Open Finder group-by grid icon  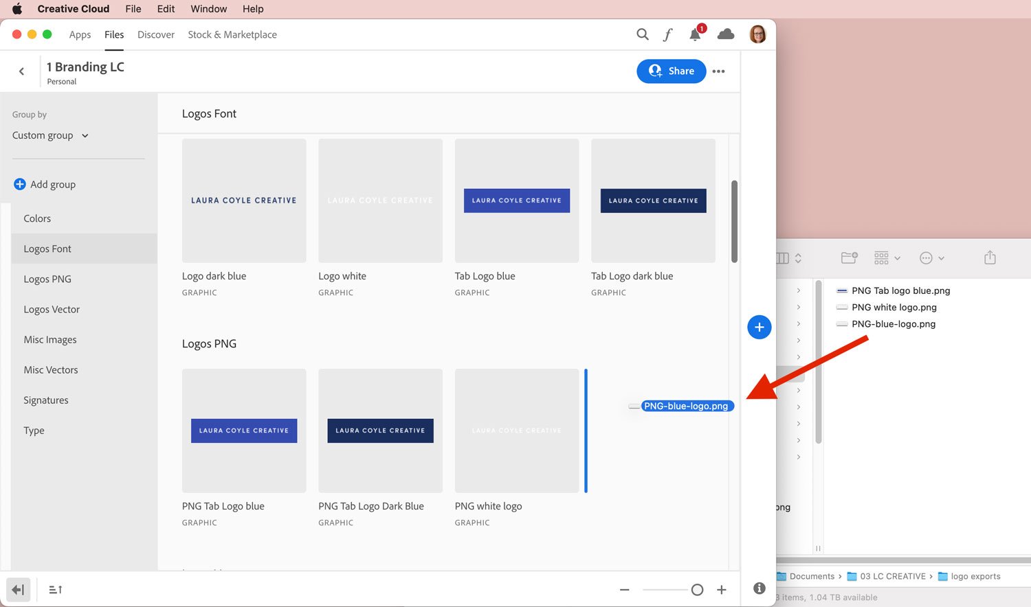[882, 258]
